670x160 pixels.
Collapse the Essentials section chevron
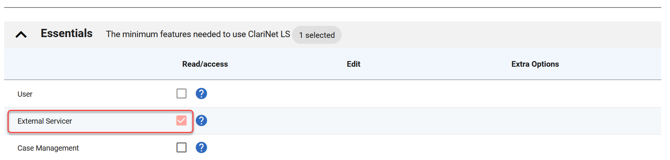[x=21, y=35]
